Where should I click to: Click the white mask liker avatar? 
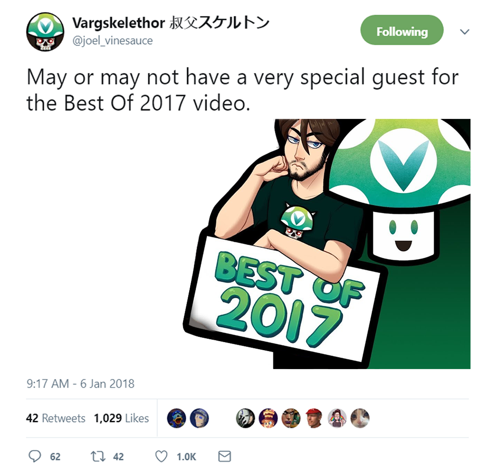246,418
